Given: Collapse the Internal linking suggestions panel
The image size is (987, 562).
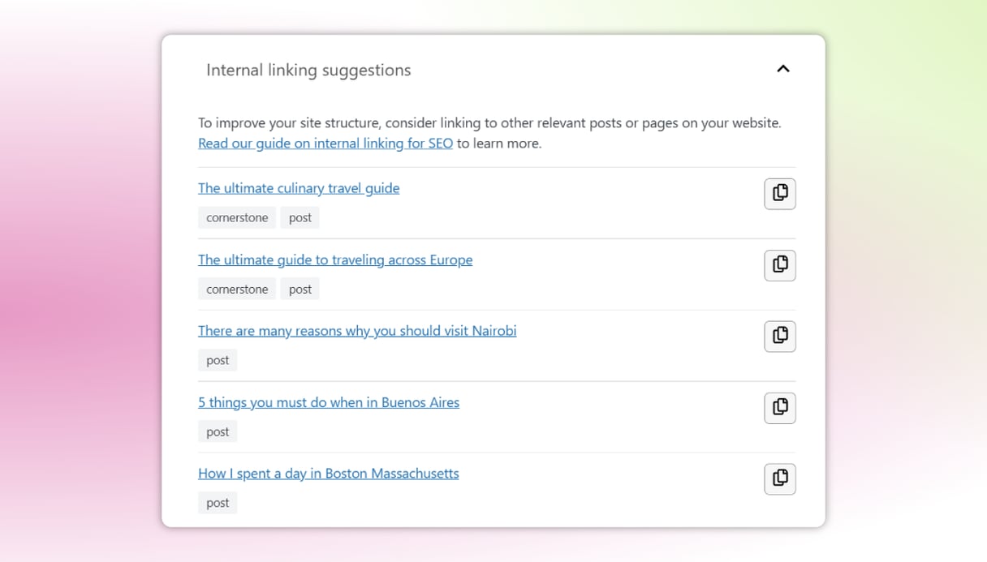Looking at the screenshot, I should 782,69.
